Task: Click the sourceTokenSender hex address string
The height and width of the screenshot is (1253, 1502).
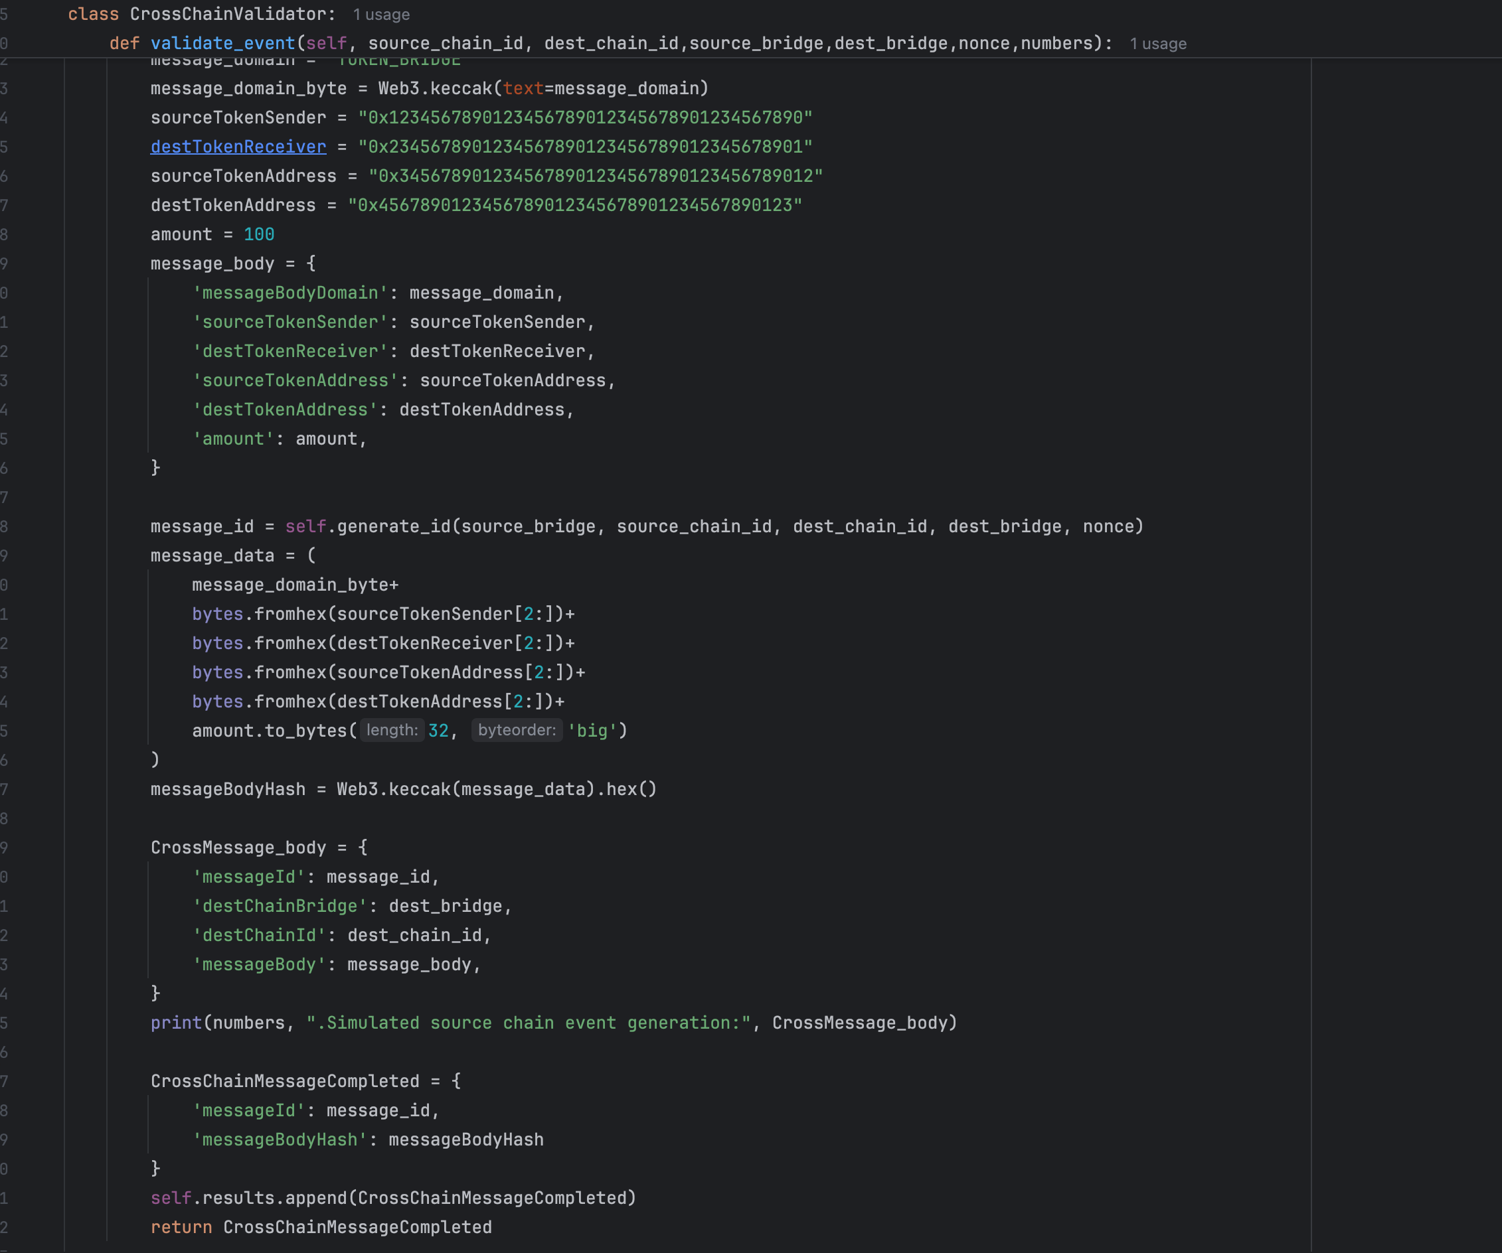Action: coord(584,117)
